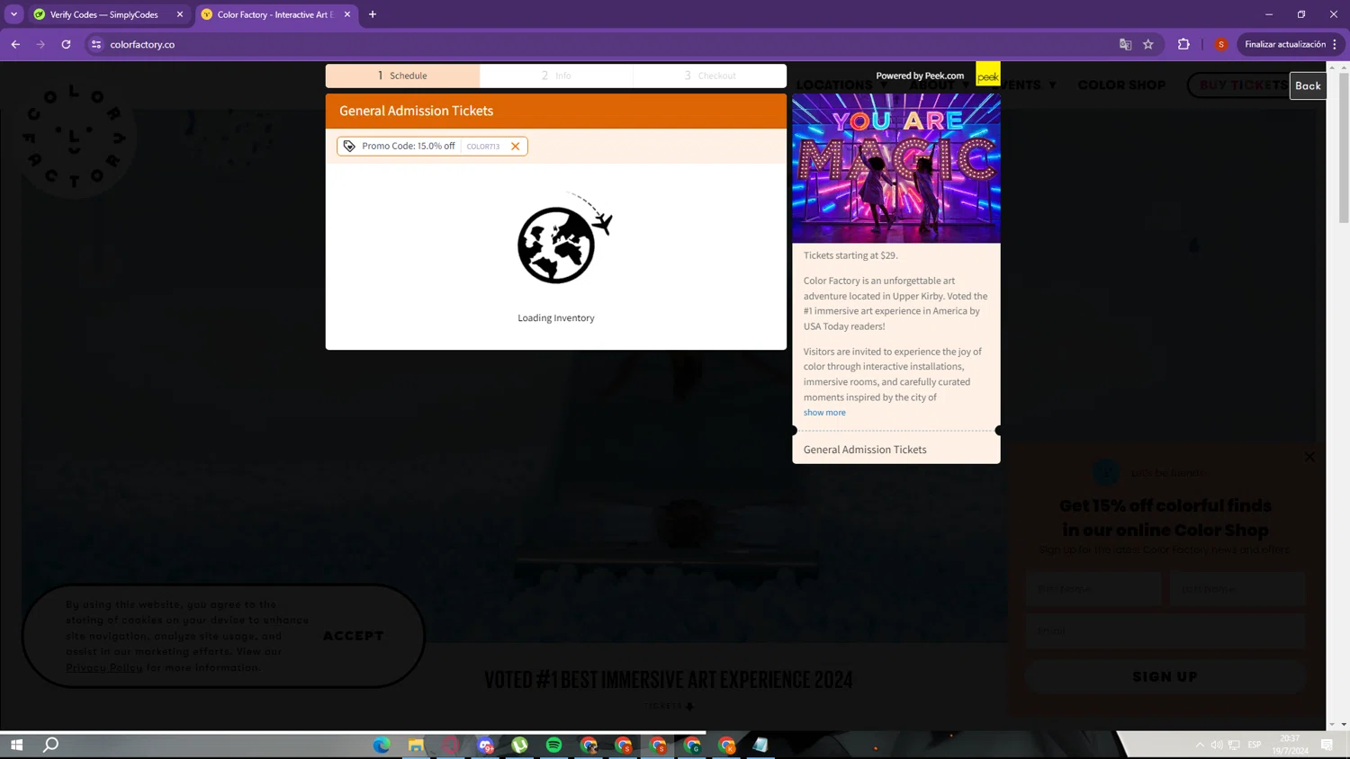1350x759 pixels.
Task: Click the Back button on the booking overlay
Action: point(1308,85)
